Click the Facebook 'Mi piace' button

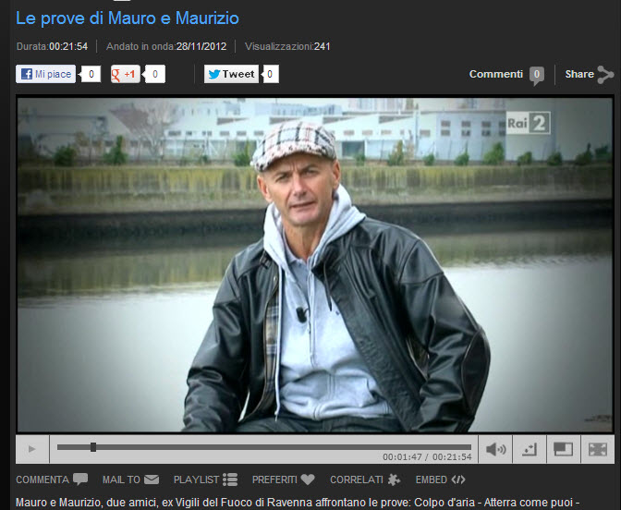pyautogui.click(x=46, y=75)
